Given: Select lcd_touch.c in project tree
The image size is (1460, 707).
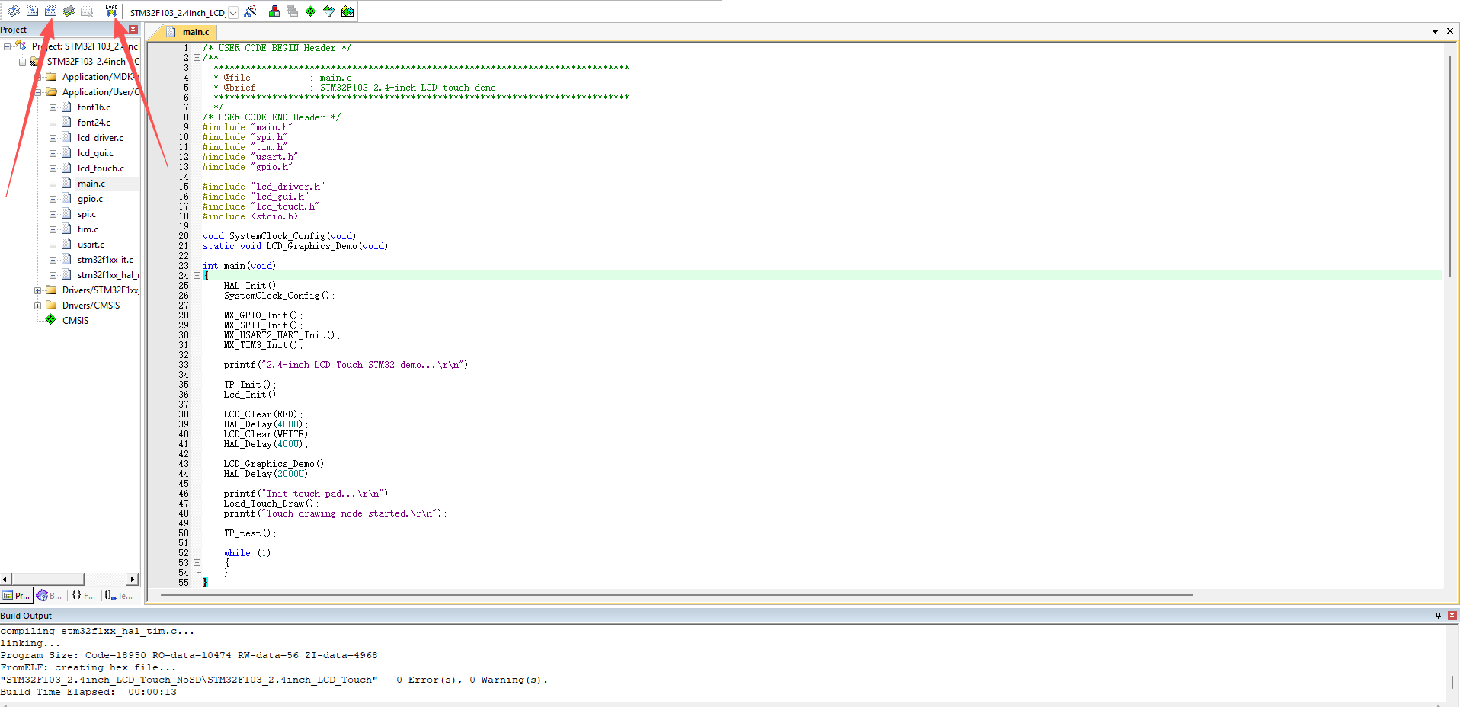Looking at the screenshot, I should (101, 168).
